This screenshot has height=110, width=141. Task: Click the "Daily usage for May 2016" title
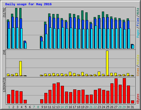tap(28, 4)
